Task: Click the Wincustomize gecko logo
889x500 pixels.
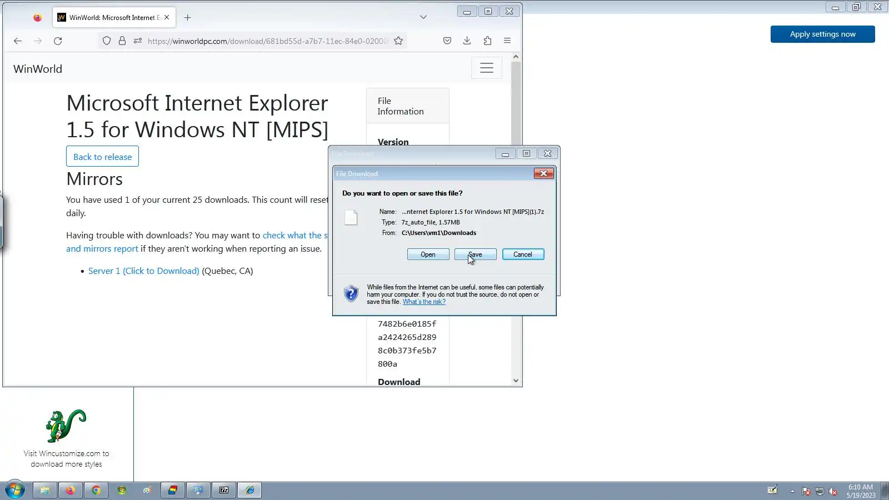Action: point(66,426)
